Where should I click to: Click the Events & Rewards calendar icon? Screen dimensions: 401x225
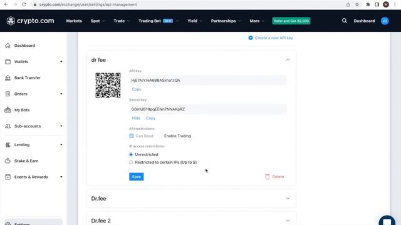point(8,177)
